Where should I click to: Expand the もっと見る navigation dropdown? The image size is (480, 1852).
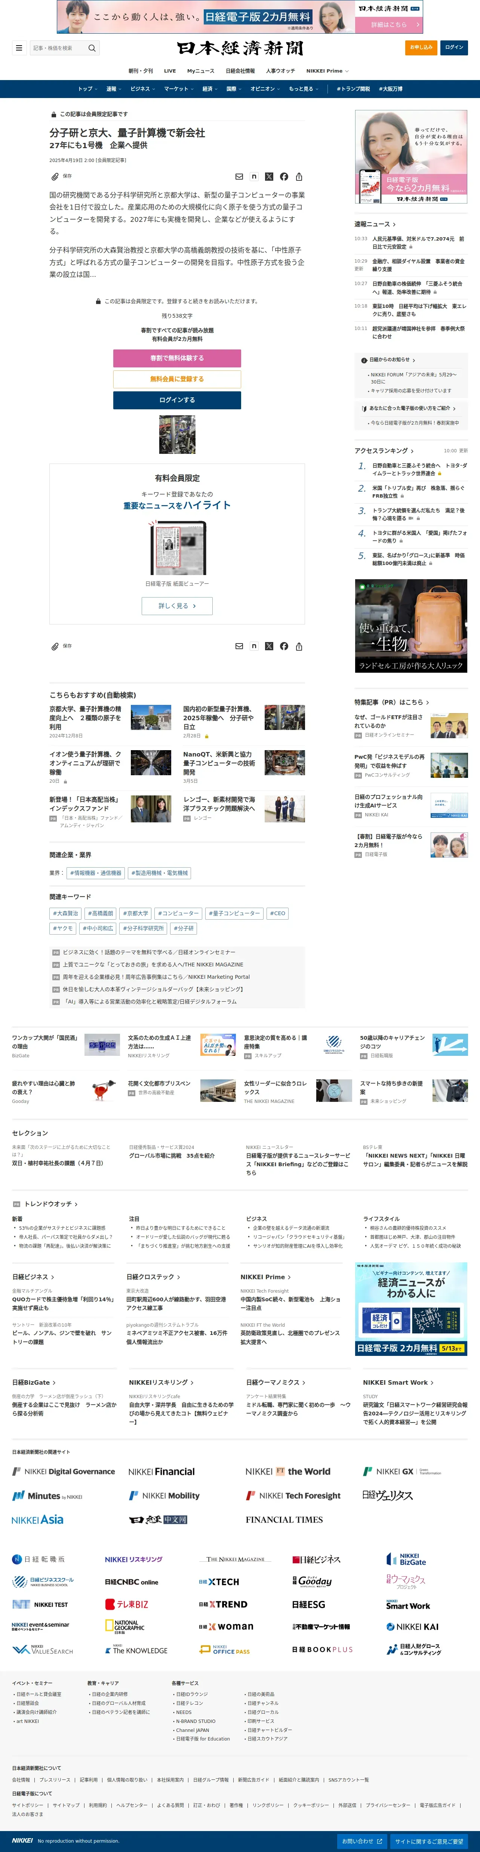click(x=303, y=89)
